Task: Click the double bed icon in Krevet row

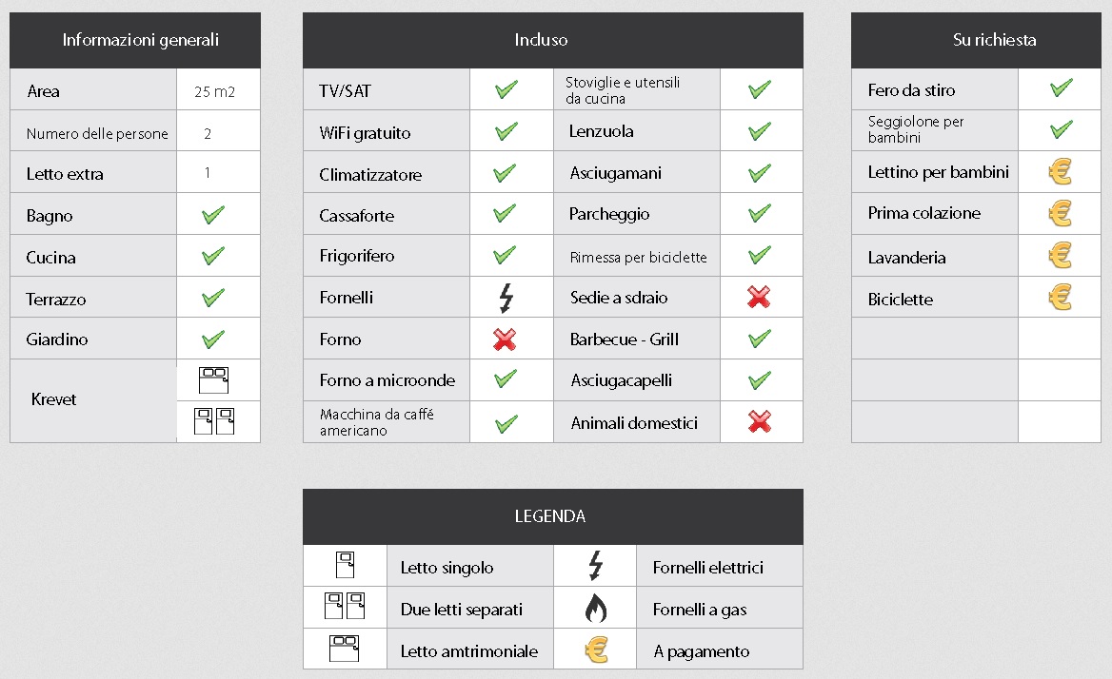Action: coord(213,380)
